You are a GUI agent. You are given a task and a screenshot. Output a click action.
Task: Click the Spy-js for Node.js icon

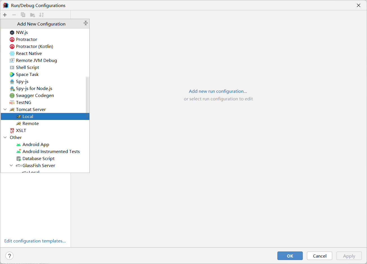click(x=12, y=89)
